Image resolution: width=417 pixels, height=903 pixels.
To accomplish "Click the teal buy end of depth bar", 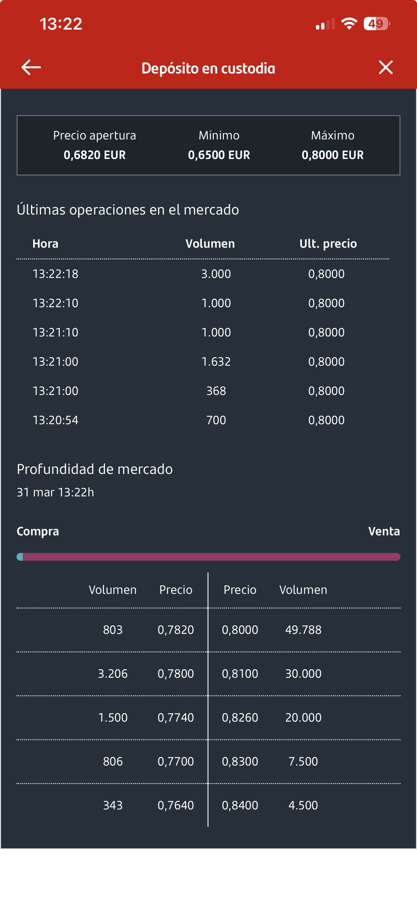I will click(x=19, y=557).
